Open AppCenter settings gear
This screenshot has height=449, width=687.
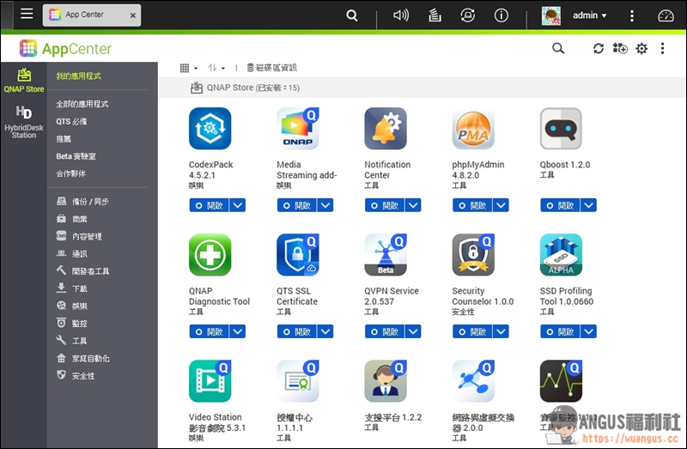pos(641,49)
